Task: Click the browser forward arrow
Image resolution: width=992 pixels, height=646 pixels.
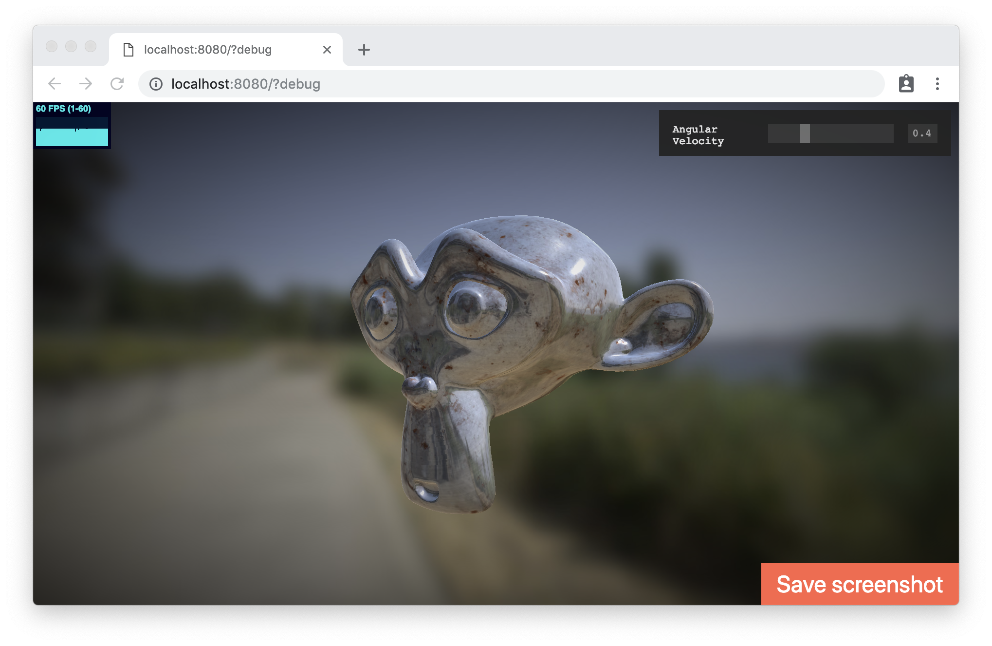Action: [86, 84]
